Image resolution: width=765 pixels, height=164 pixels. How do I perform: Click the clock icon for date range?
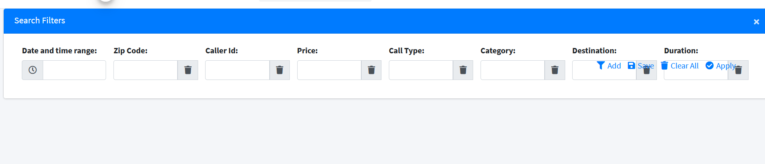point(32,70)
